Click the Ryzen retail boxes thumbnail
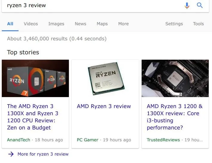 35,78
